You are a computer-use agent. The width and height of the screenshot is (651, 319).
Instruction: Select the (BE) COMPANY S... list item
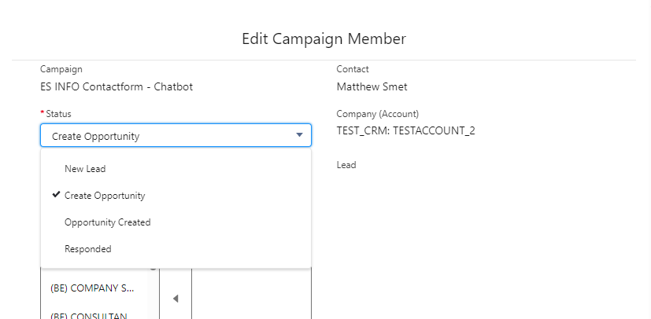(91, 288)
